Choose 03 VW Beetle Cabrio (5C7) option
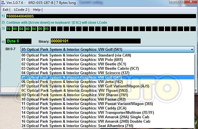 (108, 69)
